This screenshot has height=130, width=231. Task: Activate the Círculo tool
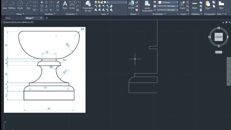(20, 5)
